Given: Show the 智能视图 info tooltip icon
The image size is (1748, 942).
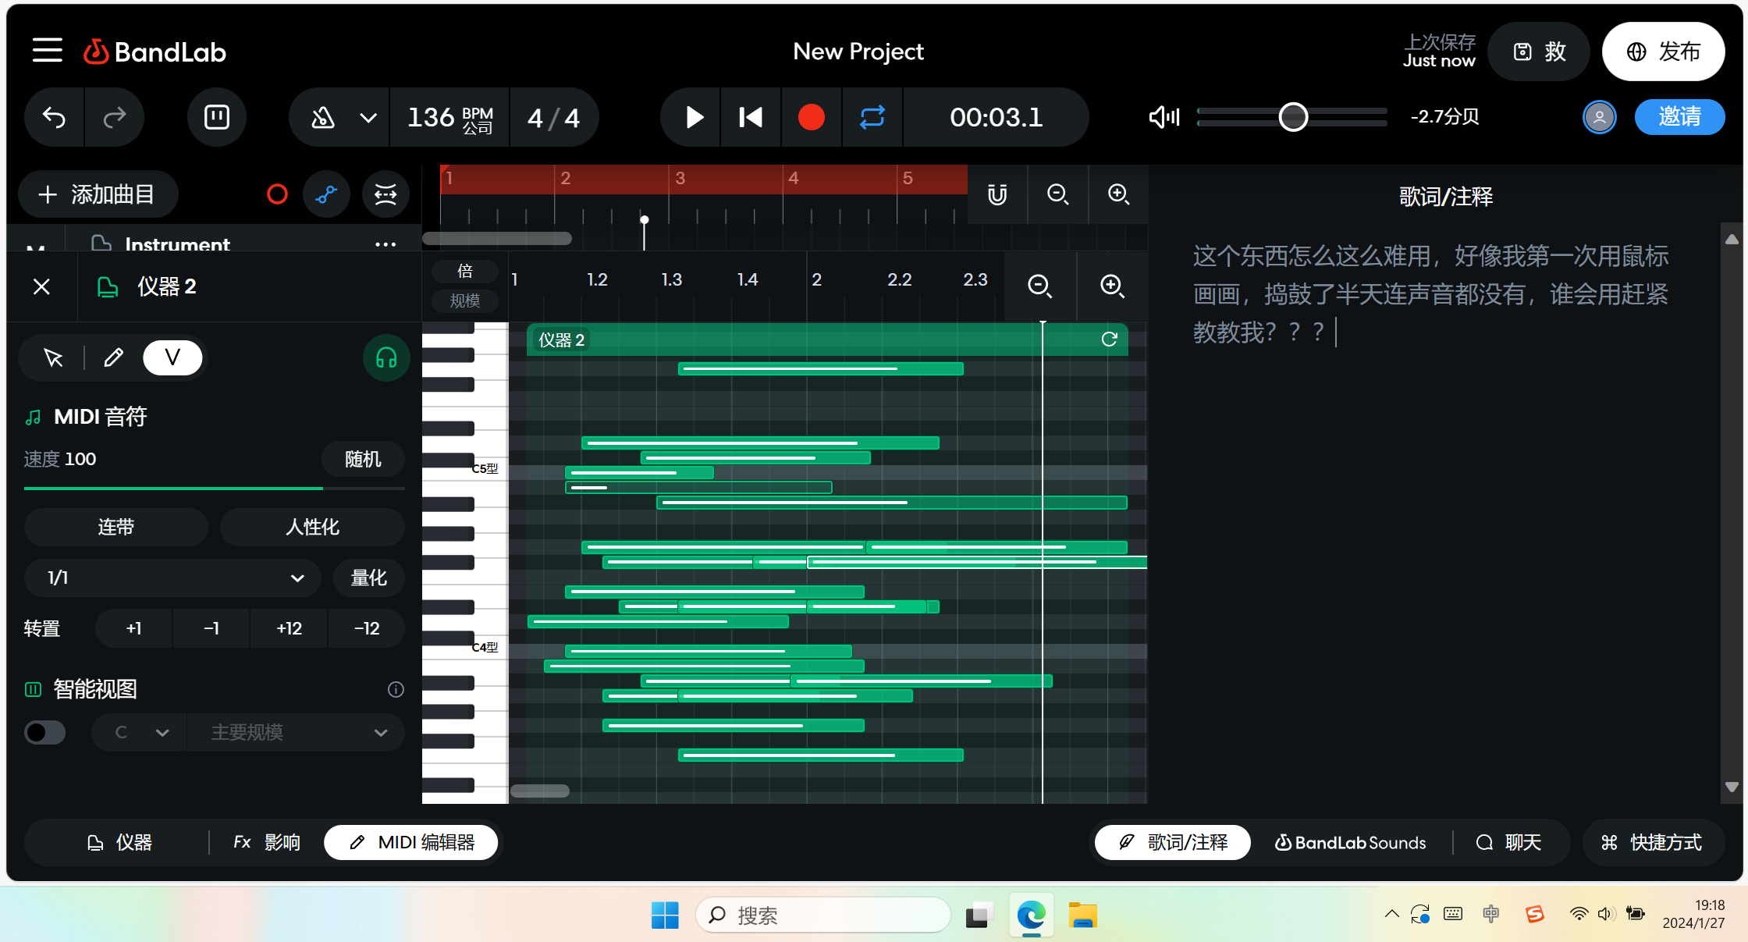Looking at the screenshot, I should [x=396, y=689].
